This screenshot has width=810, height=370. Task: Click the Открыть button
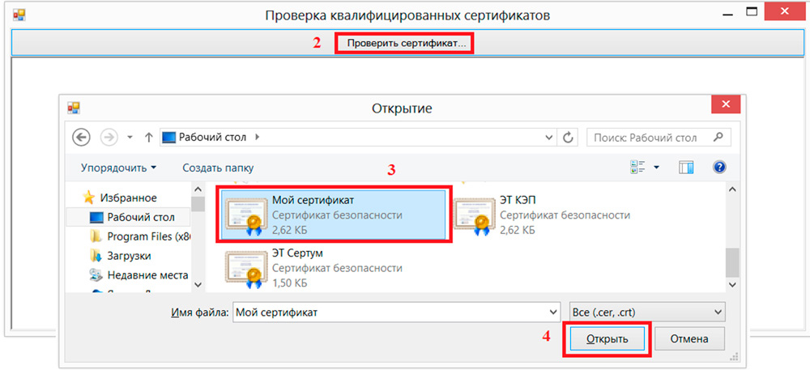[x=607, y=339]
